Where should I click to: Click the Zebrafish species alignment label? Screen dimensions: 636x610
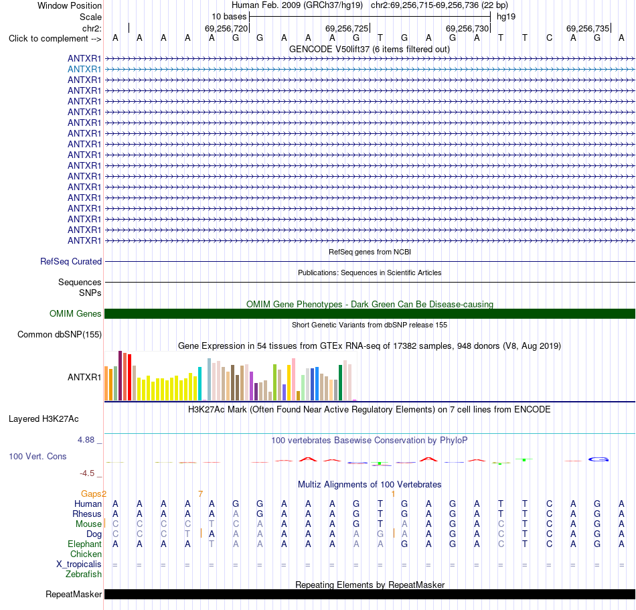pyautogui.click(x=84, y=575)
